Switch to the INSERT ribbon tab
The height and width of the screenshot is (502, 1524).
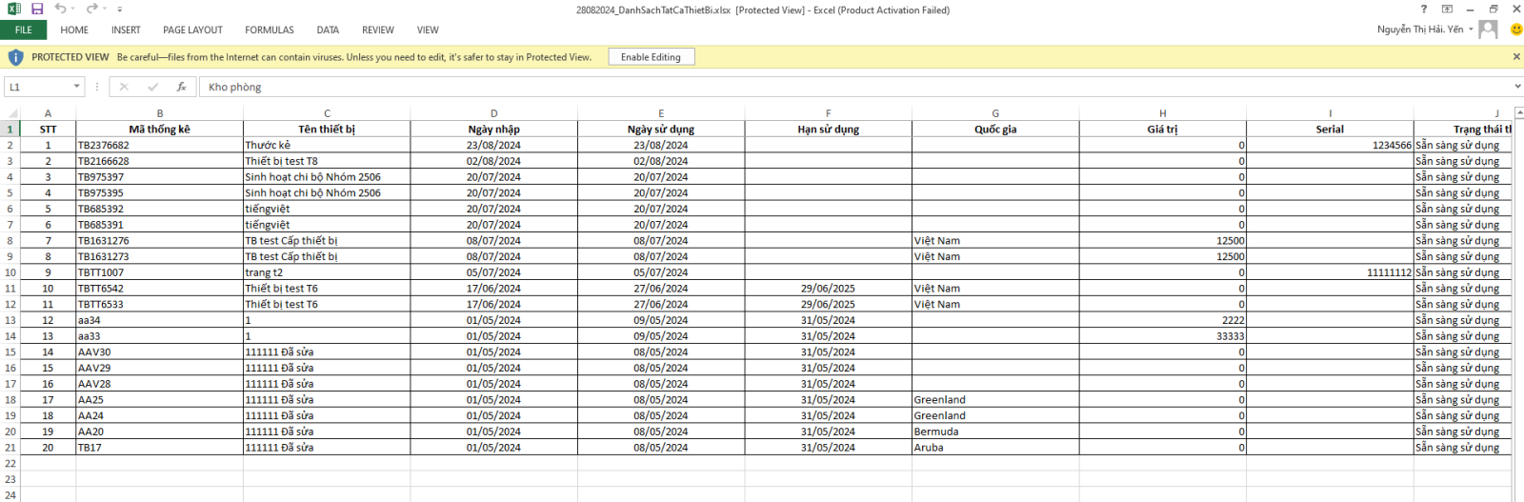pyautogui.click(x=126, y=30)
